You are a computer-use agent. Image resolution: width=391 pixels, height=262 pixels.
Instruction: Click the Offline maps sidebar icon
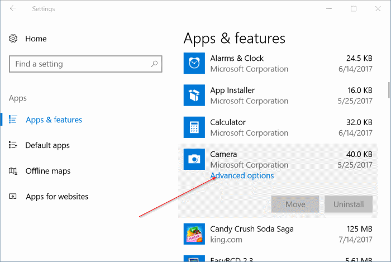[13, 171]
